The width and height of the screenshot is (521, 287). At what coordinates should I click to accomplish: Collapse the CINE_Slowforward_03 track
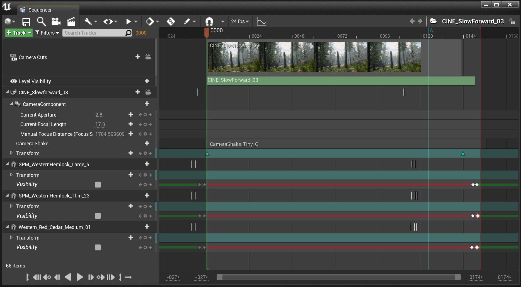(x=7, y=92)
